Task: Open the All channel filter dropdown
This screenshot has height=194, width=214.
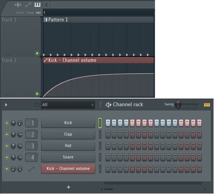Action: (x=68, y=105)
